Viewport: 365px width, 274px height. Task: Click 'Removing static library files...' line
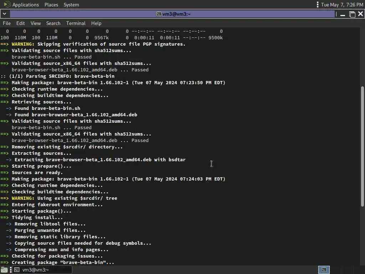pyautogui.click(x=56, y=237)
